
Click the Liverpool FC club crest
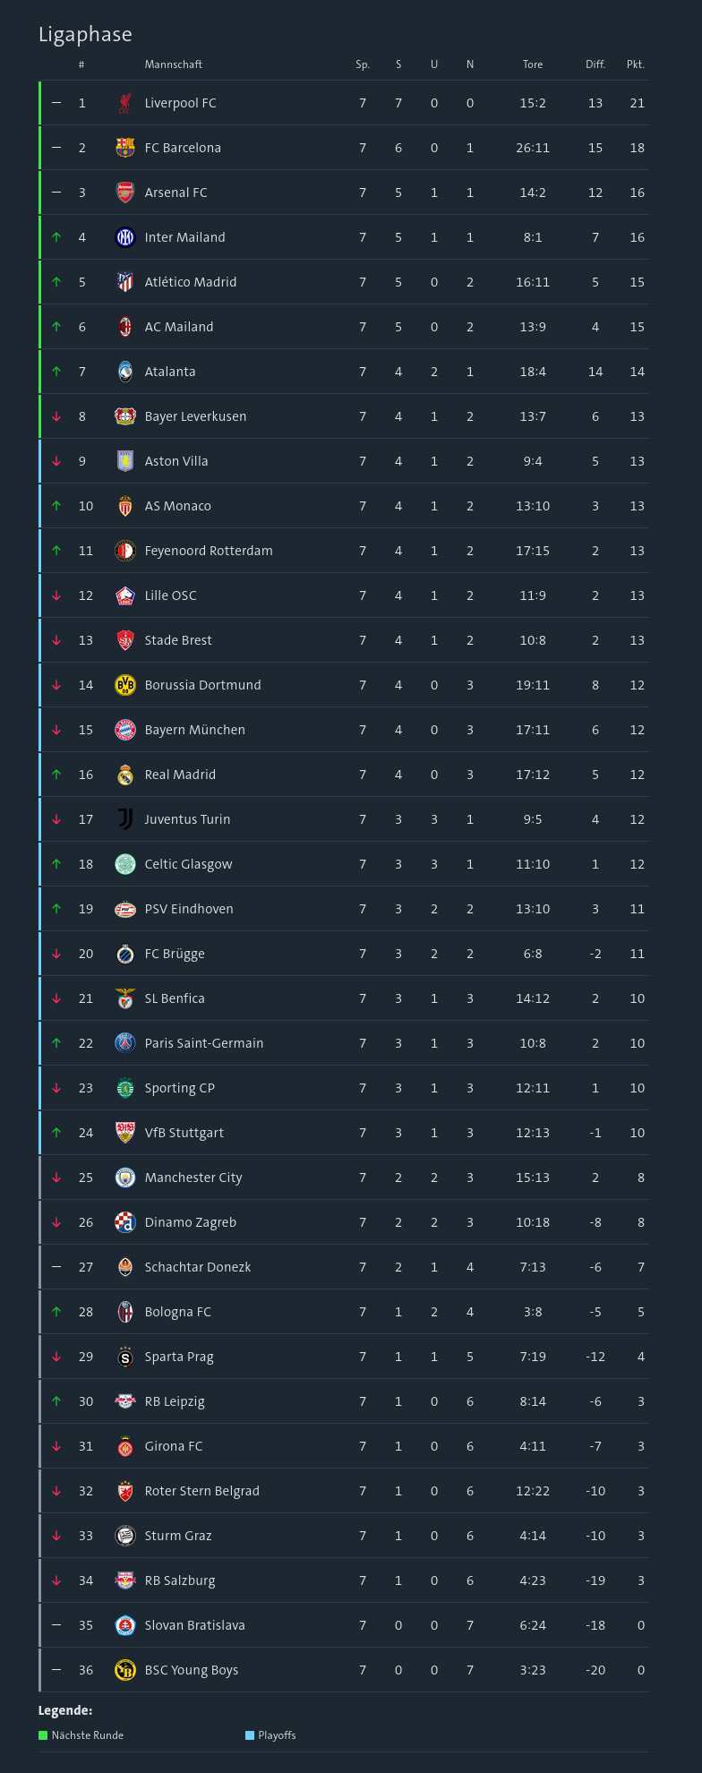[125, 103]
